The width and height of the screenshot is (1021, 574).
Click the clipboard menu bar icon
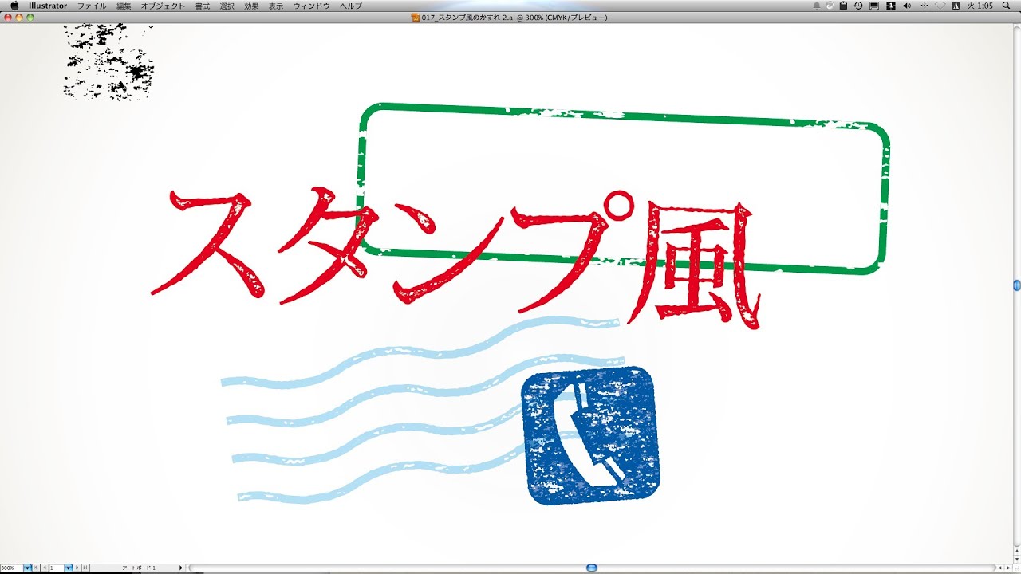[843, 6]
